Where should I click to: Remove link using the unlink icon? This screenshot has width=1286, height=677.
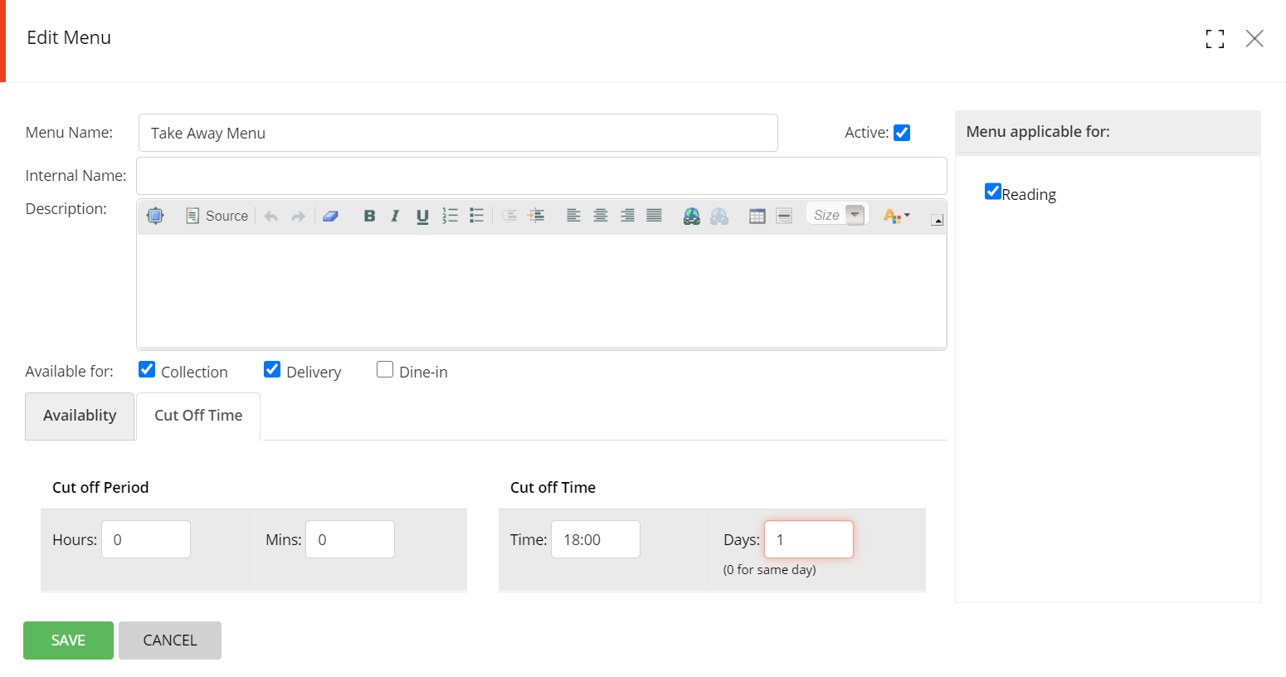click(x=719, y=216)
